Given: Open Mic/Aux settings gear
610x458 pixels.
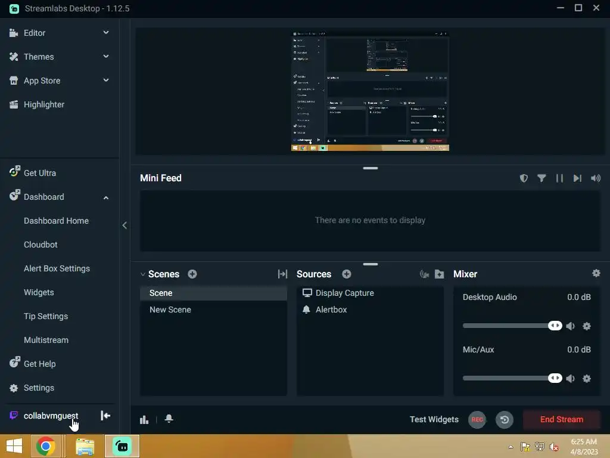Looking at the screenshot, I should click(x=587, y=378).
